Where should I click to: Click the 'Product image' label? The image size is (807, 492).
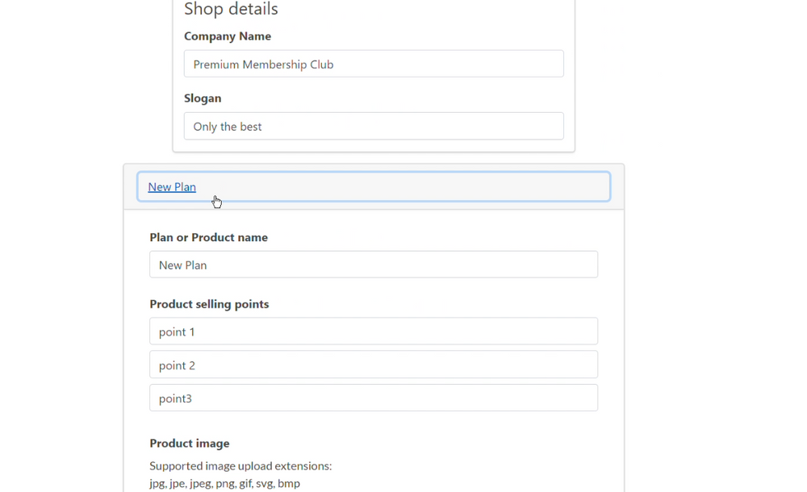coord(190,443)
